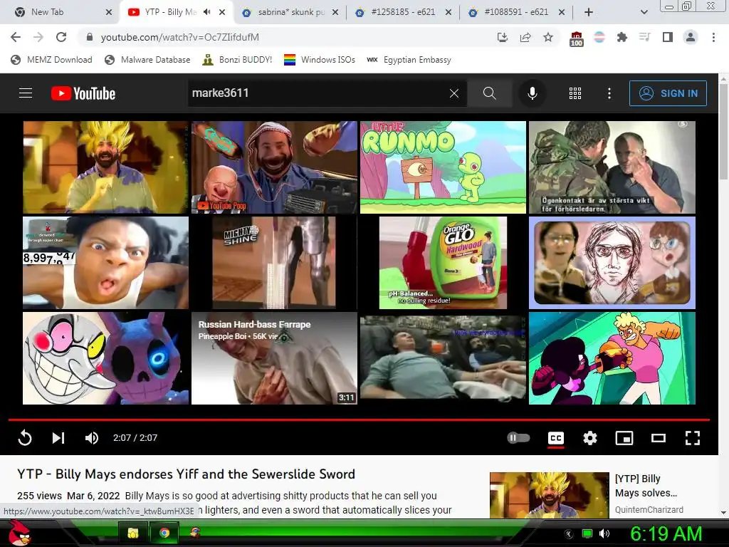This screenshot has width=729, height=547.
Task: Enter full screen video mode
Action: [x=692, y=438]
